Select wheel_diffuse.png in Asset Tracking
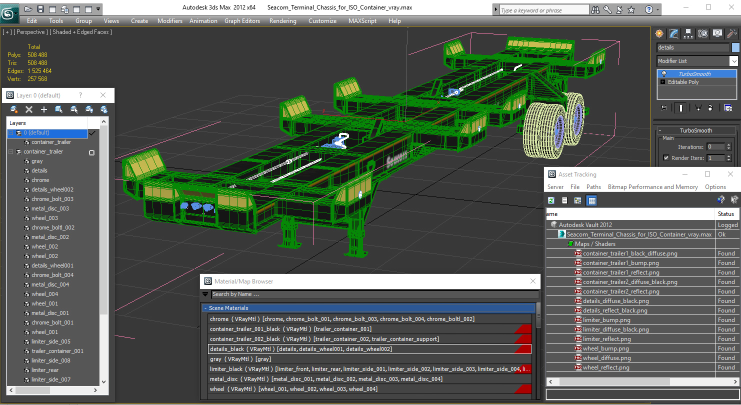The image size is (741, 405). (x=606, y=358)
